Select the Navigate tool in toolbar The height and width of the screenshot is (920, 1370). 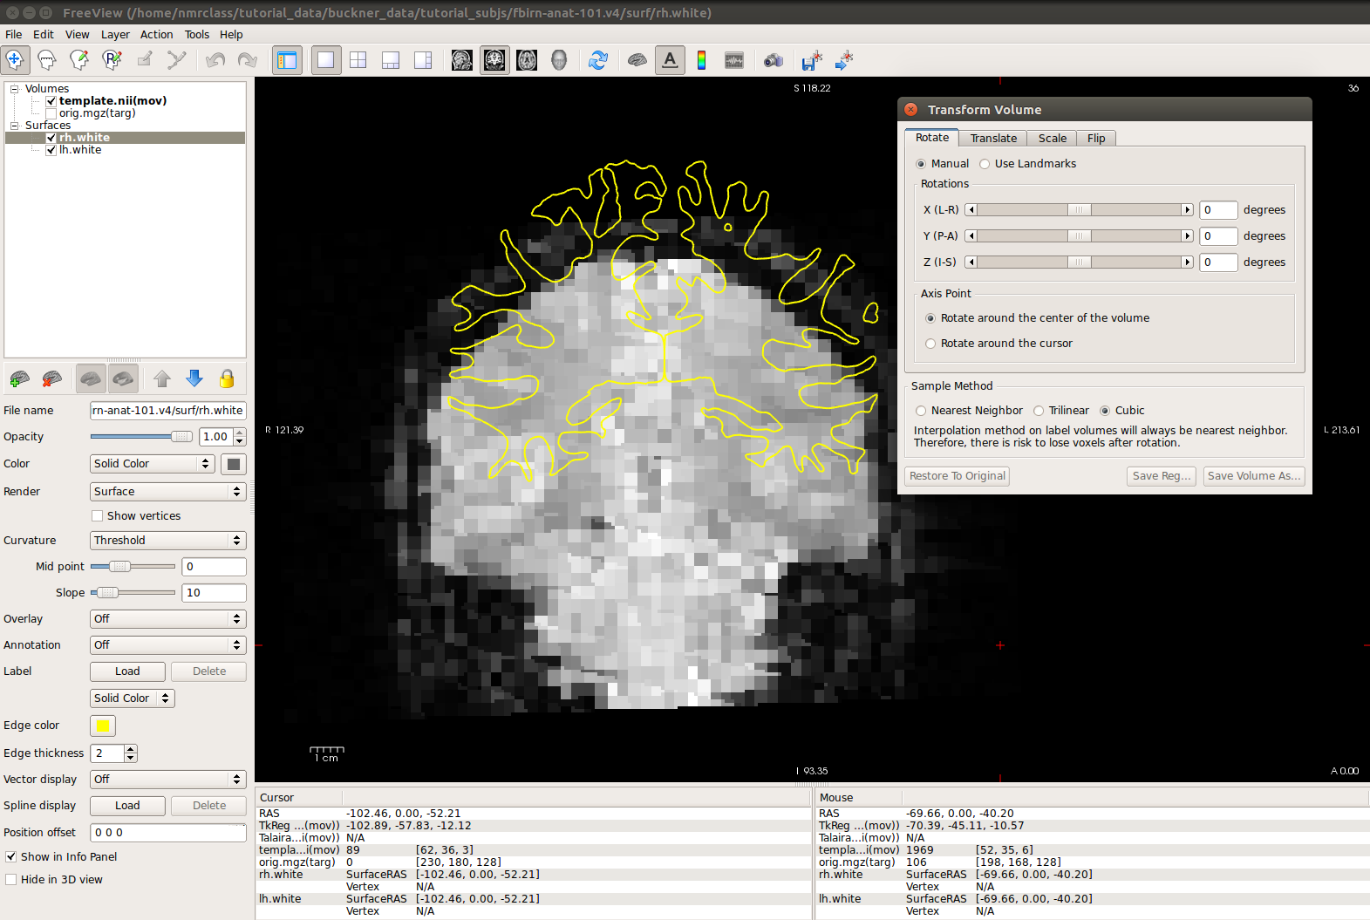[15, 60]
